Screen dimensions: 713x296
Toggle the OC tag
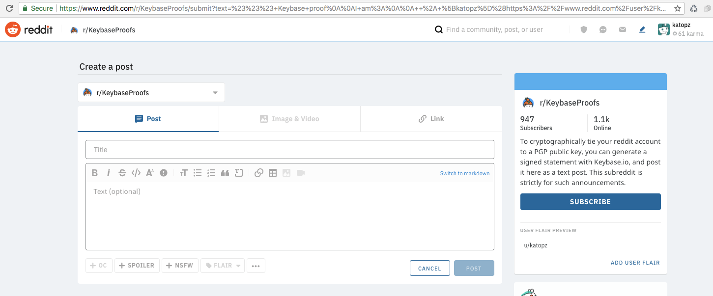tap(99, 266)
